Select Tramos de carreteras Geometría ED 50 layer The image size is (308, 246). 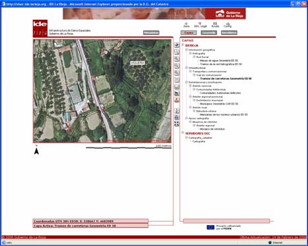tap(226, 78)
